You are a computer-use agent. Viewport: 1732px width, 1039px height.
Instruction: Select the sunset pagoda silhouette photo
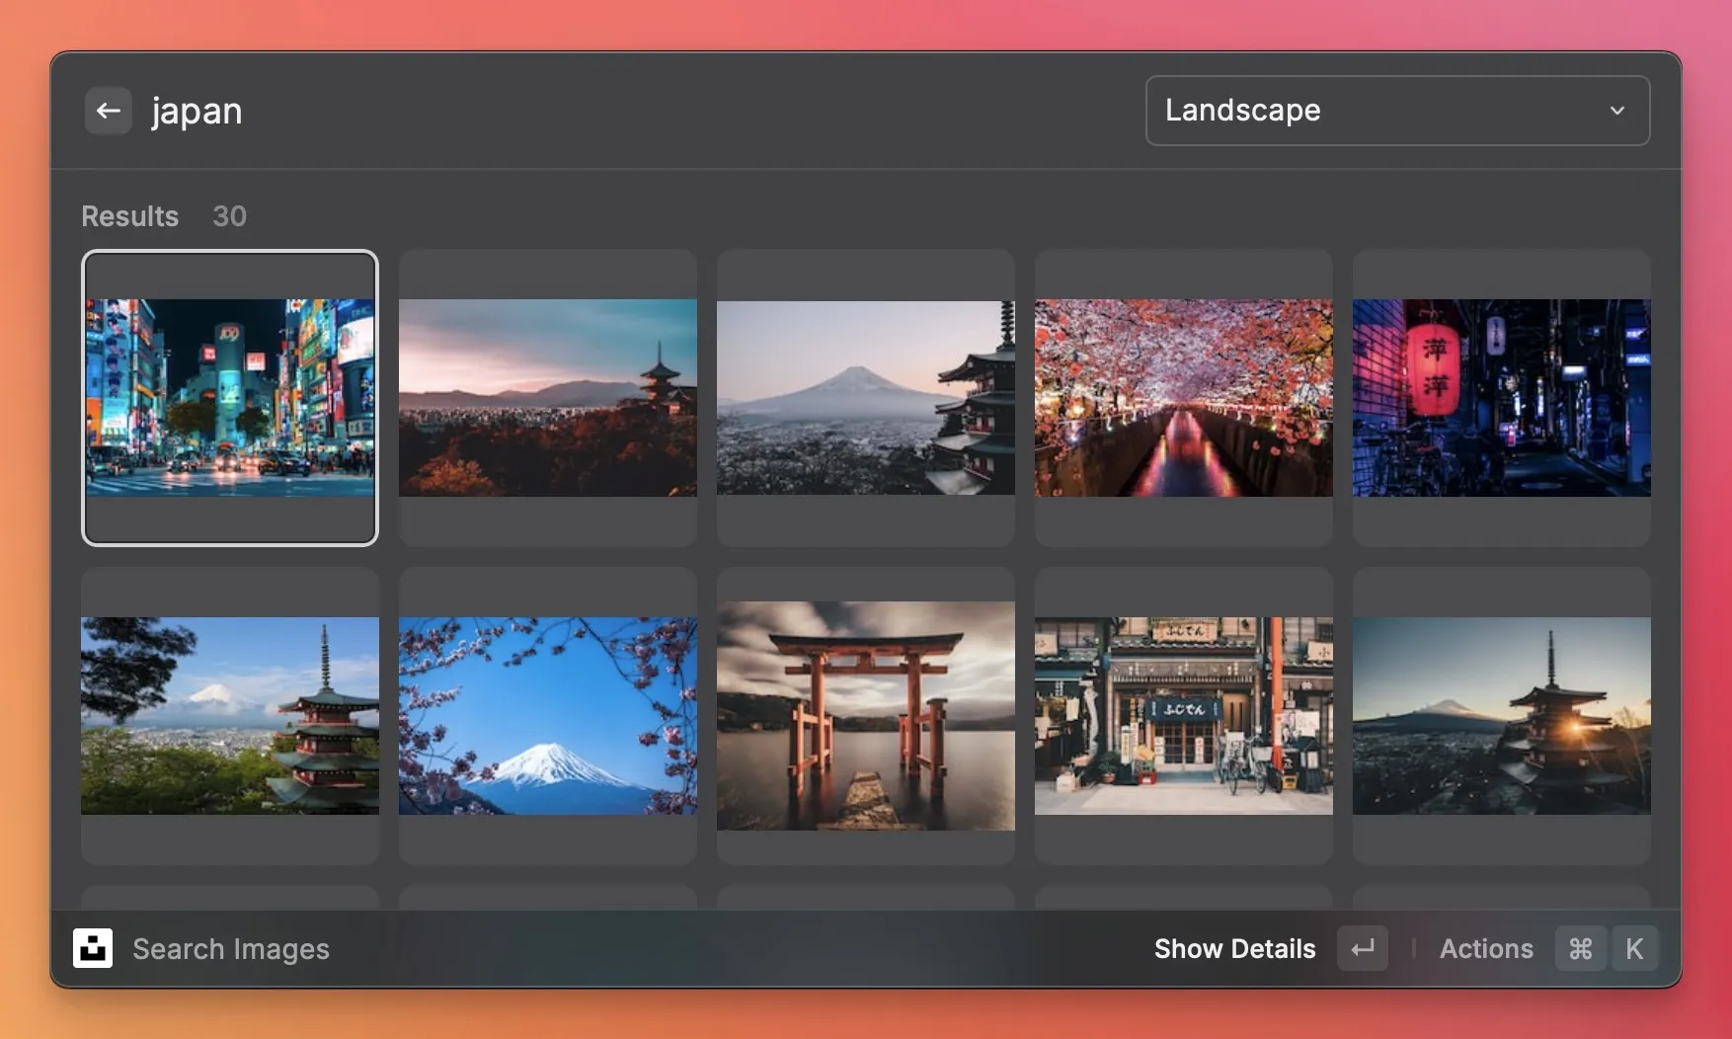[x=548, y=398]
